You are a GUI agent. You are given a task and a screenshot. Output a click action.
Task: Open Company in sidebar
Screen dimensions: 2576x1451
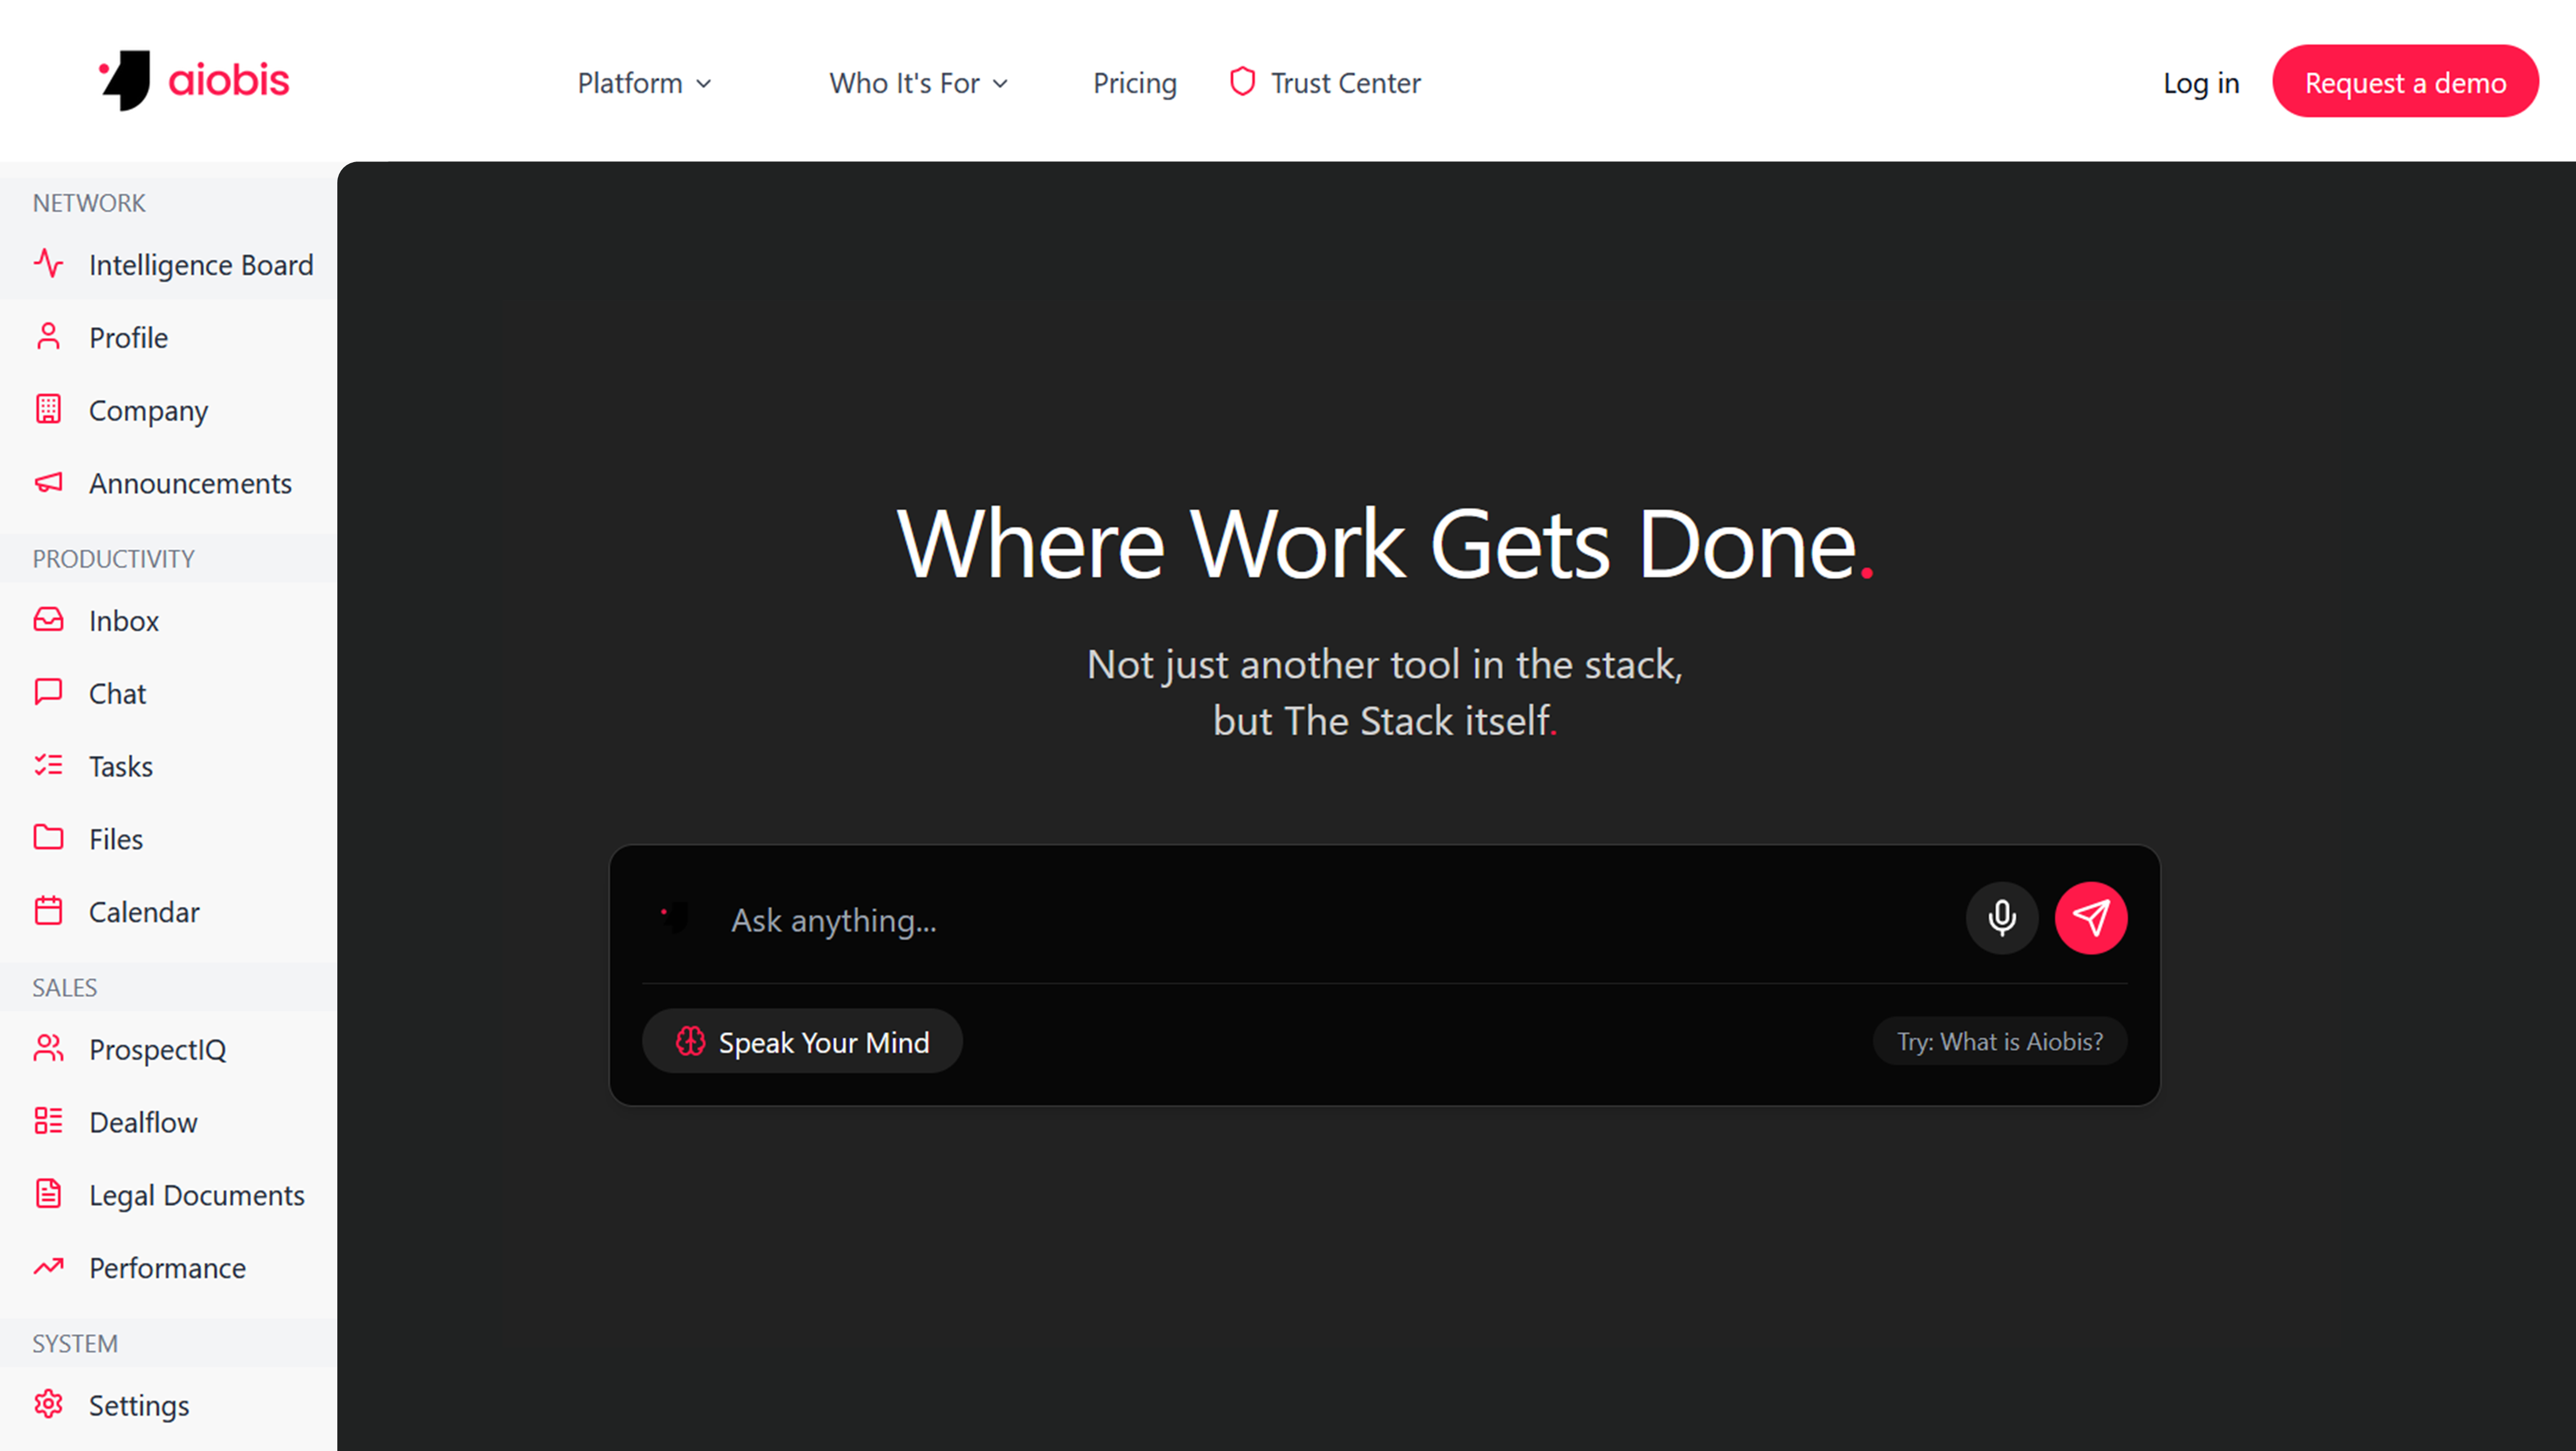[169, 411]
